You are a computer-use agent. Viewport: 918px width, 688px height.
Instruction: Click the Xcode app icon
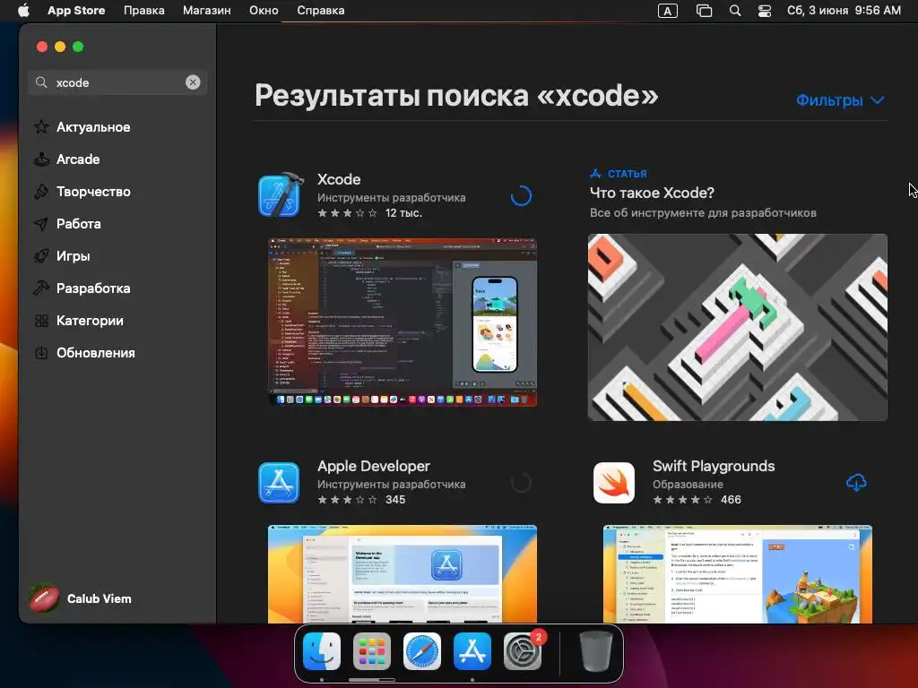[x=280, y=195]
